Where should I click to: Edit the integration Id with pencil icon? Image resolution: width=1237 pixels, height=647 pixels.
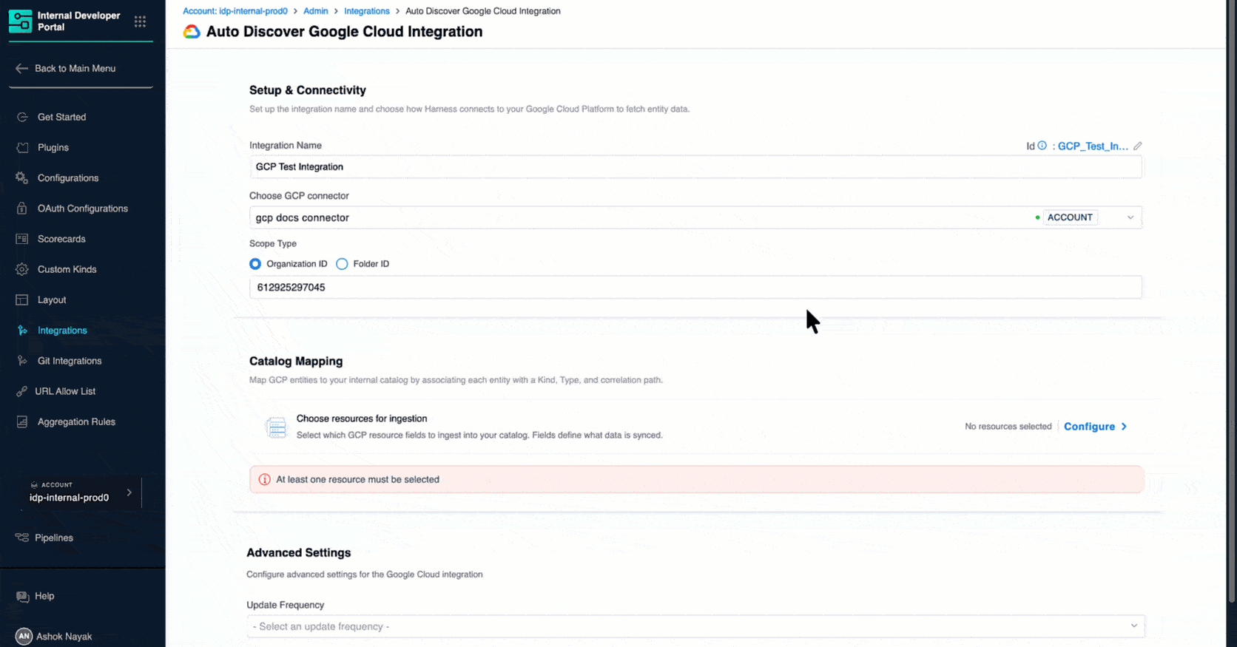click(1138, 146)
